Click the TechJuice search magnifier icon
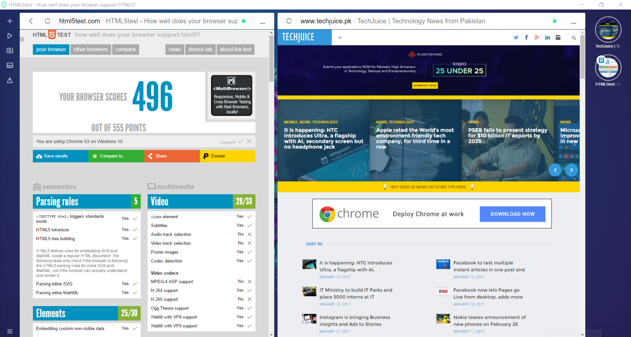The height and width of the screenshot is (337, 631). [x=574, y=38]
